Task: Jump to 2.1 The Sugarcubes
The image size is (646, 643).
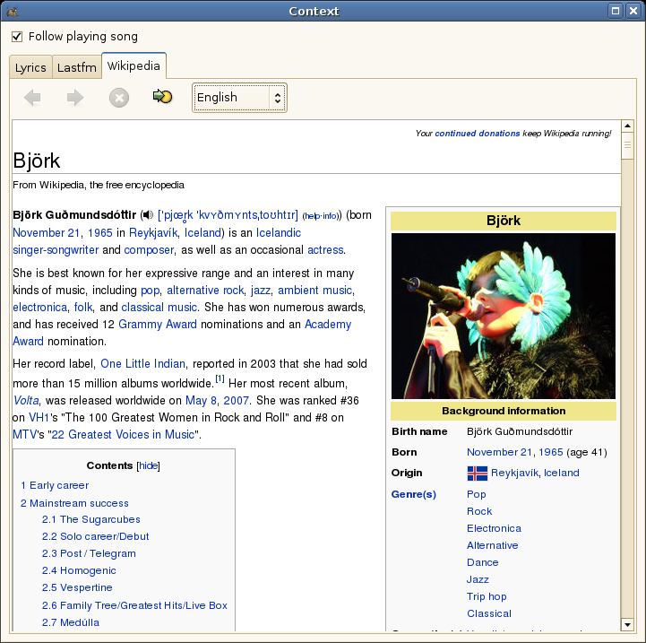Action: (91, 519)
